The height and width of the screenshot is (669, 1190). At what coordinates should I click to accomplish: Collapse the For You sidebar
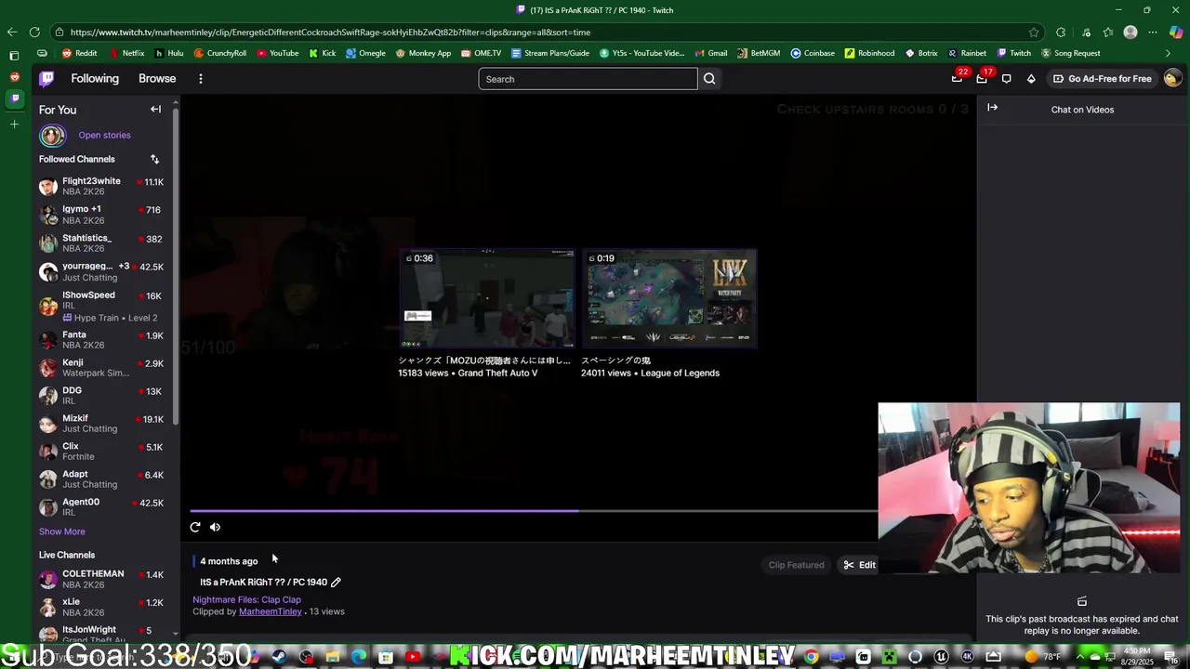tap(155, 110)
